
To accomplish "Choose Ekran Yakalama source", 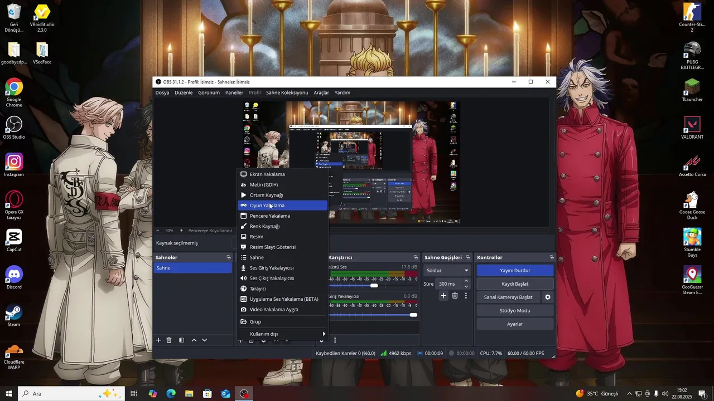I will (x=283, y=174).
